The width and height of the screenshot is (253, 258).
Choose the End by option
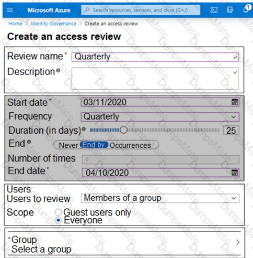point(94,145)
